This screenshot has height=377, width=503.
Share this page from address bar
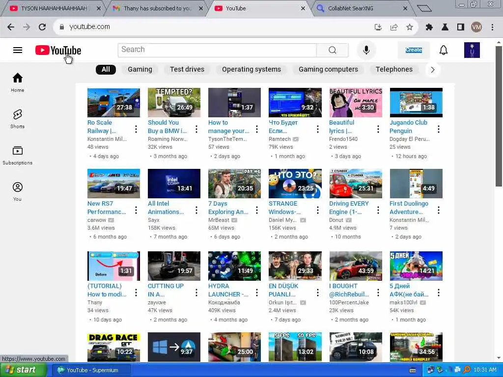393,27
